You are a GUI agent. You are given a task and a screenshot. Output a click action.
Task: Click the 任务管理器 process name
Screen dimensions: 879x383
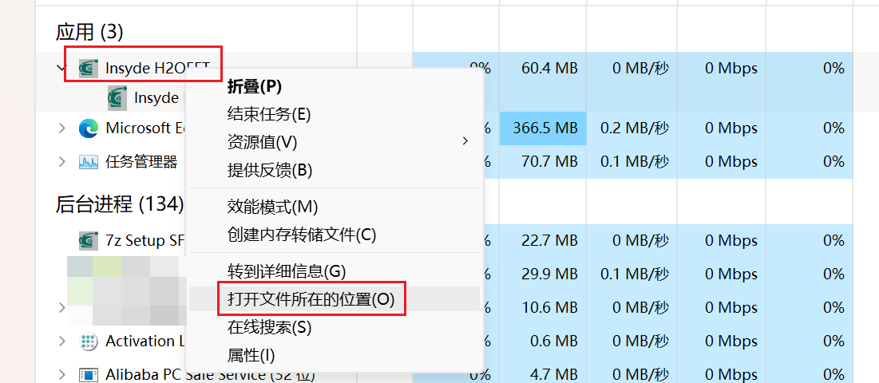[x=141, y=162]
